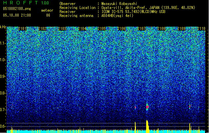Click the 2106 time marker
The height and width of the screenshot is (133, 209).
tap(122, 29)
